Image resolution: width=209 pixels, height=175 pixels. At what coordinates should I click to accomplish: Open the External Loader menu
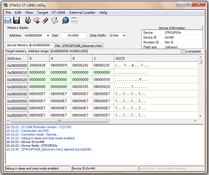pos(82,13)
